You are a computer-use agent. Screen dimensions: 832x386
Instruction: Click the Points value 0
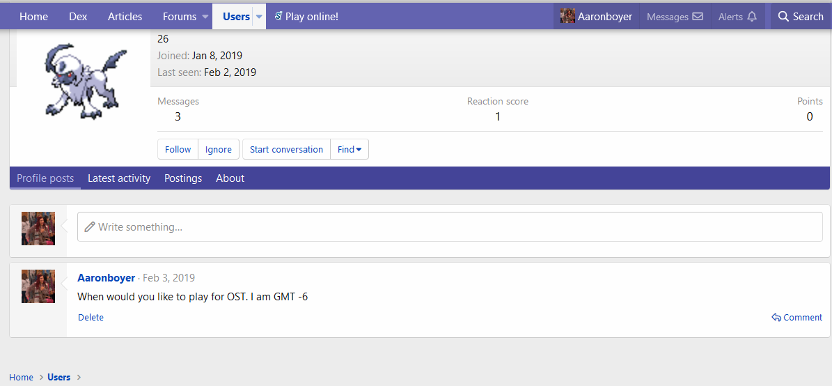point(810,116)
